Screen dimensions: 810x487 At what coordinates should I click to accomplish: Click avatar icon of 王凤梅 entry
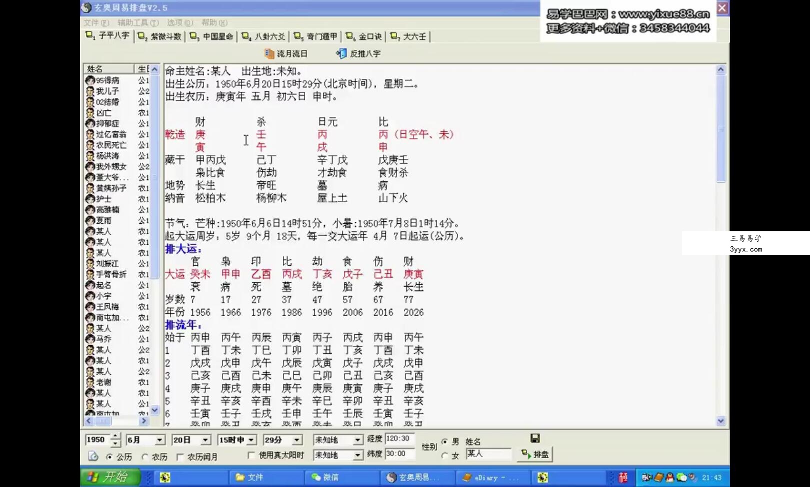coord(90,307)
